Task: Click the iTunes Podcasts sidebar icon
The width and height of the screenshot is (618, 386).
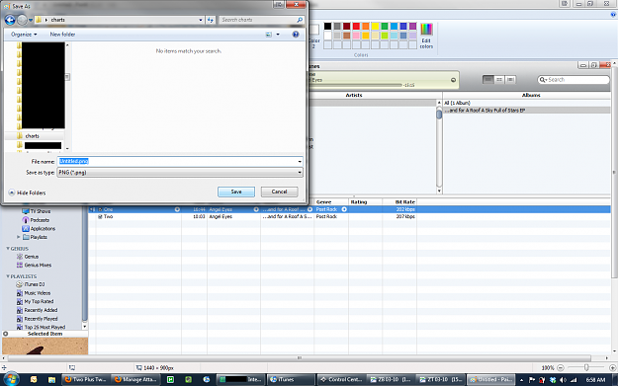Action: (x=26, y=220)
